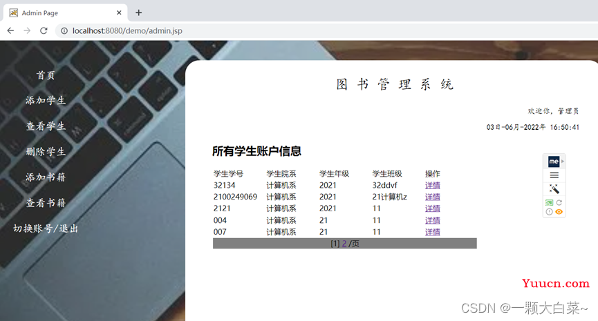Open the hamburger menu in floating widget
The width and height of the screenshot is (598, 321).
(x=554, y=175)
